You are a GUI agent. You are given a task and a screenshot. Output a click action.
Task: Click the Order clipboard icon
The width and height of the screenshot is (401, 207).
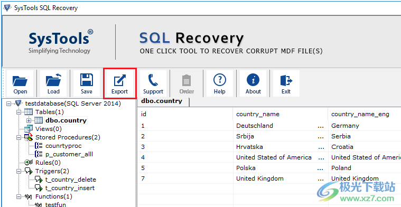click(186, 80)
